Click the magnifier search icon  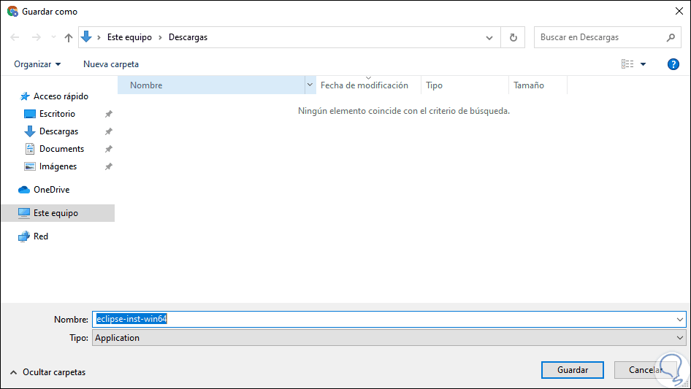(671, 37)
